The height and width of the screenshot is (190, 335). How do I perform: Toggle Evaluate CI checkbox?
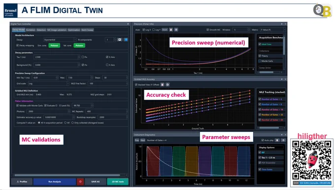(x=45, y=106)
